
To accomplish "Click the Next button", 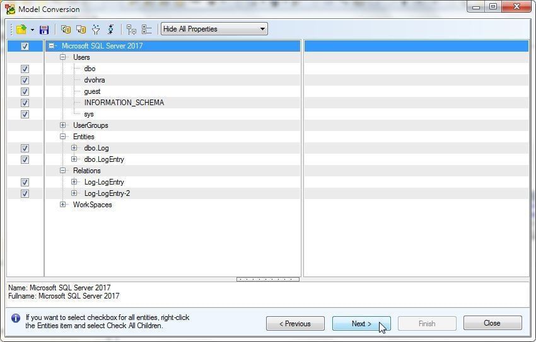I will (361, 324).
